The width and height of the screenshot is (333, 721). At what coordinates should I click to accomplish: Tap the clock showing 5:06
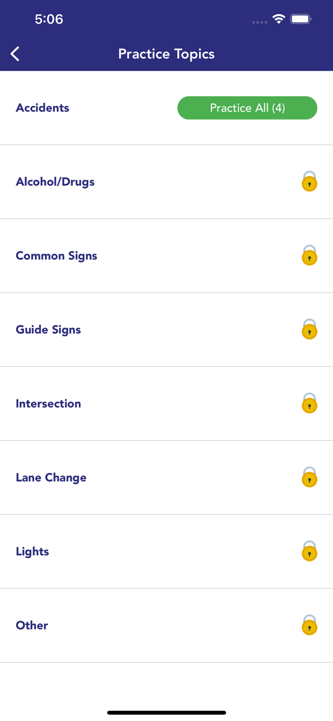[x=49, y=20]
